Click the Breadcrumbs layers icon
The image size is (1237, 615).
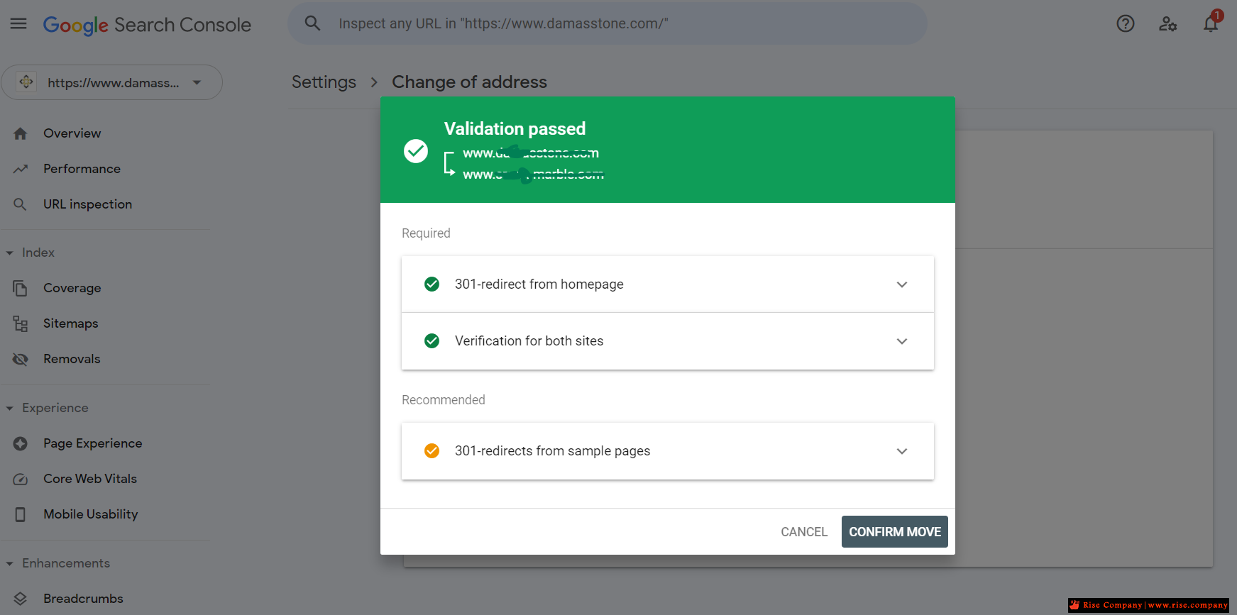21,599
